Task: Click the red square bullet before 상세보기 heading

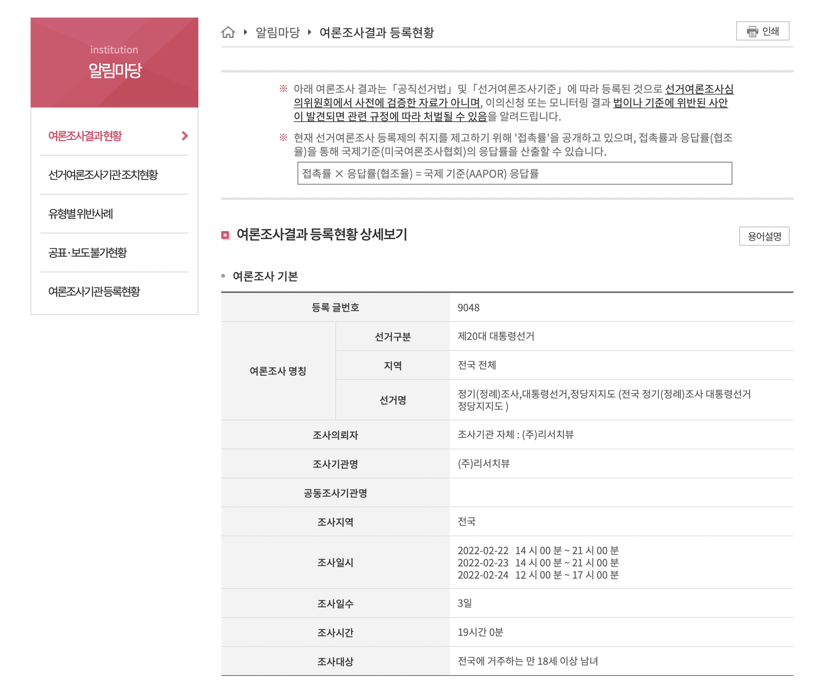Action: click(225, 235)
